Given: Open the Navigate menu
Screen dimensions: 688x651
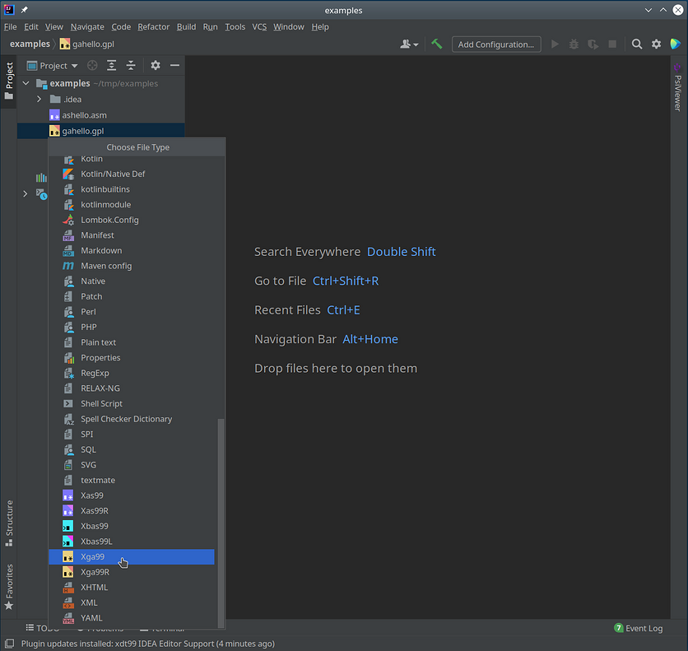Looking at the screenshot, I should pyautogui.click(x=86, y=26).
